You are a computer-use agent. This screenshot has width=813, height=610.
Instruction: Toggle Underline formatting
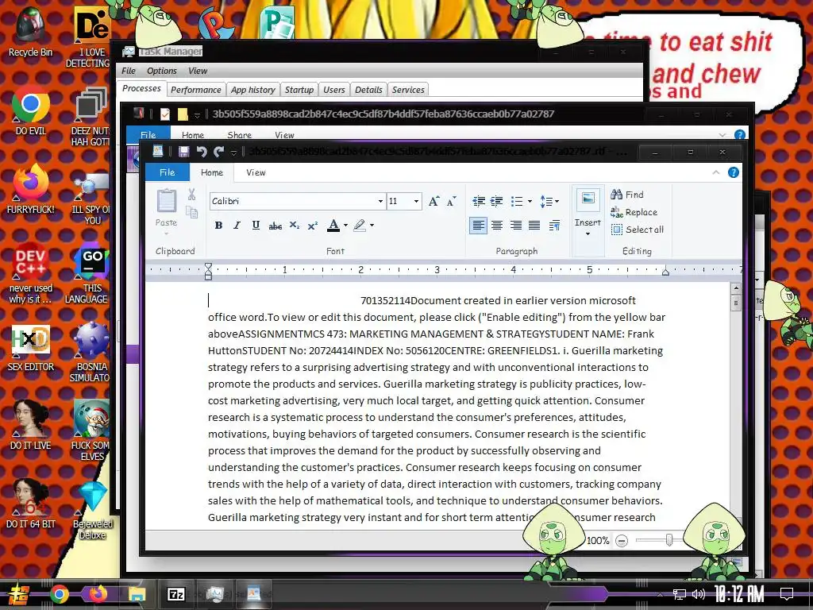click(x=256, y=225)
